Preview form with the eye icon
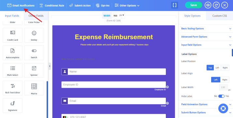 pyautogui.click(x=208, y=5)
